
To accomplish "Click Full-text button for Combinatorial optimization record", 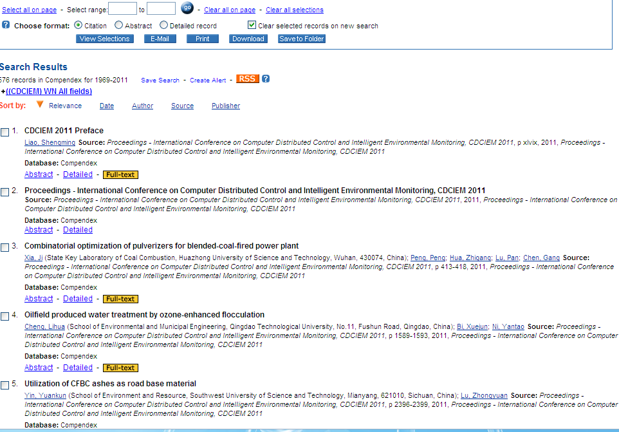I will tap(120, 299).
